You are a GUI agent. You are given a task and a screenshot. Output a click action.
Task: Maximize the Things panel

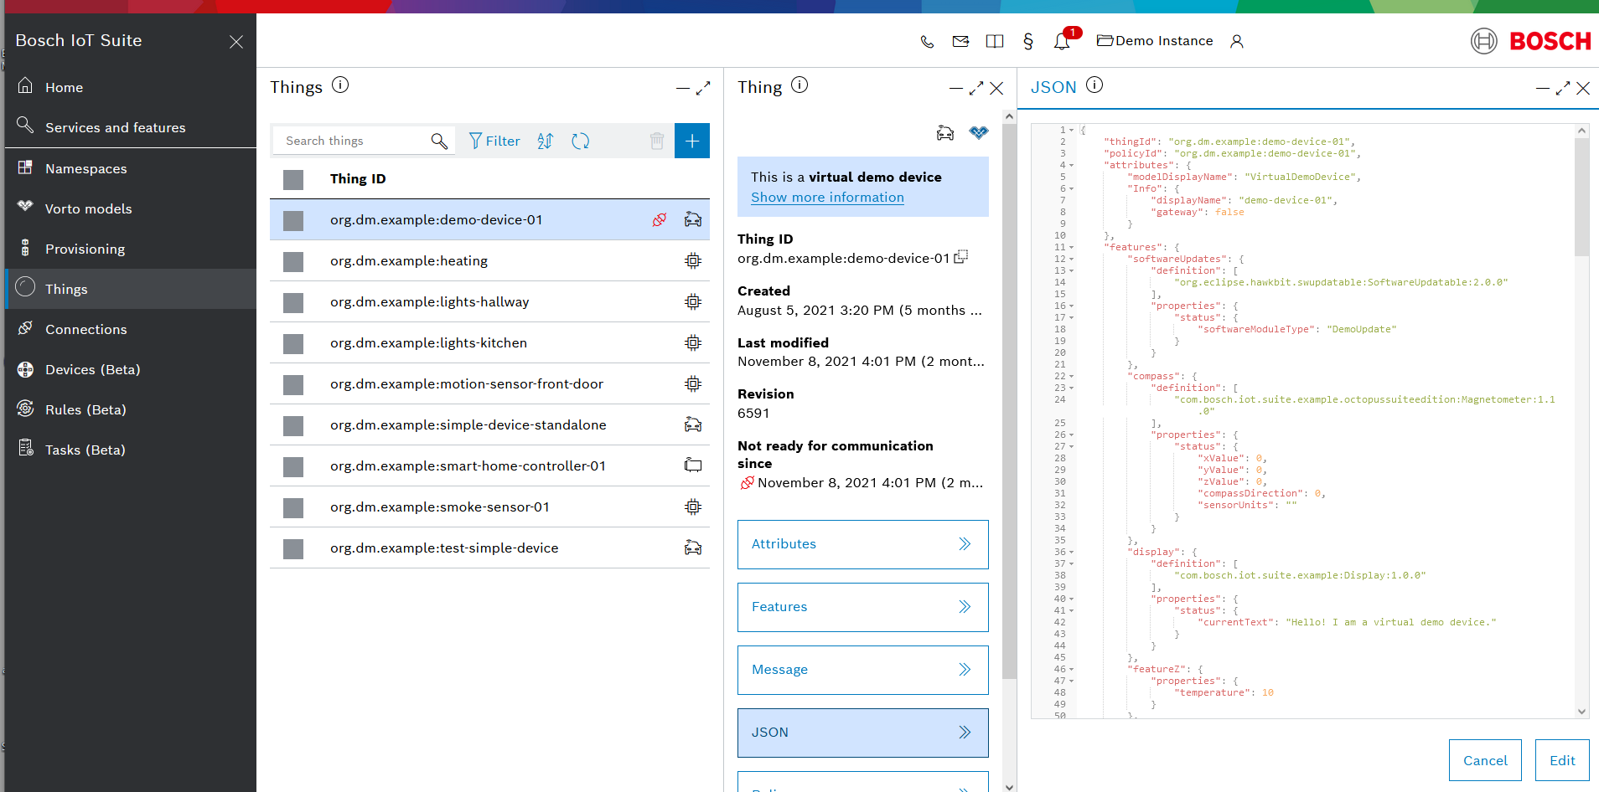(703, 88)
